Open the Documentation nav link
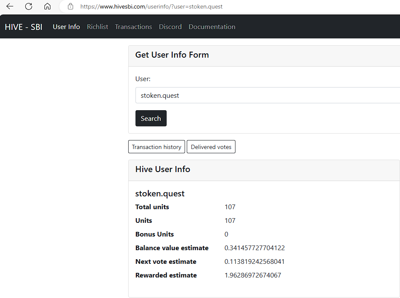The width and height of the screenshot is (400, 298). (212, 27)
